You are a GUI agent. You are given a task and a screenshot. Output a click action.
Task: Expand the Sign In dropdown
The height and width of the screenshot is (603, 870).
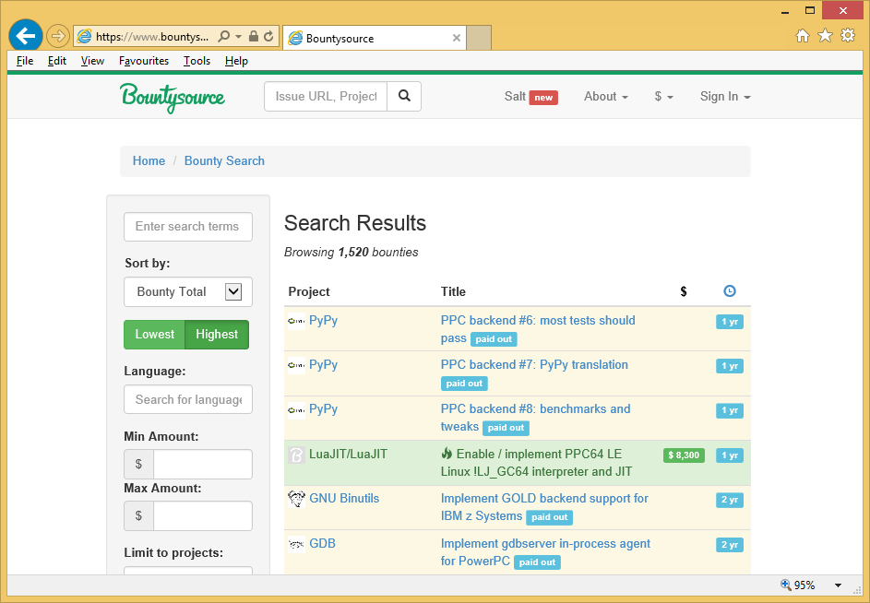[x=724, y=97]
